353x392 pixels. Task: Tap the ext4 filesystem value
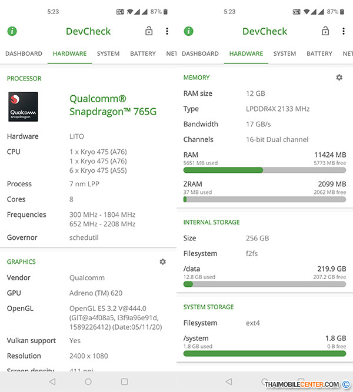(x=253, y=323)
